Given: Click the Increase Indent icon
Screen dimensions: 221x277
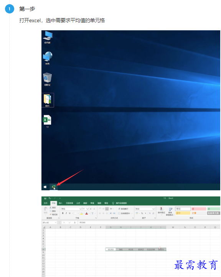Looking at the screenshot, I should point(114,213).
